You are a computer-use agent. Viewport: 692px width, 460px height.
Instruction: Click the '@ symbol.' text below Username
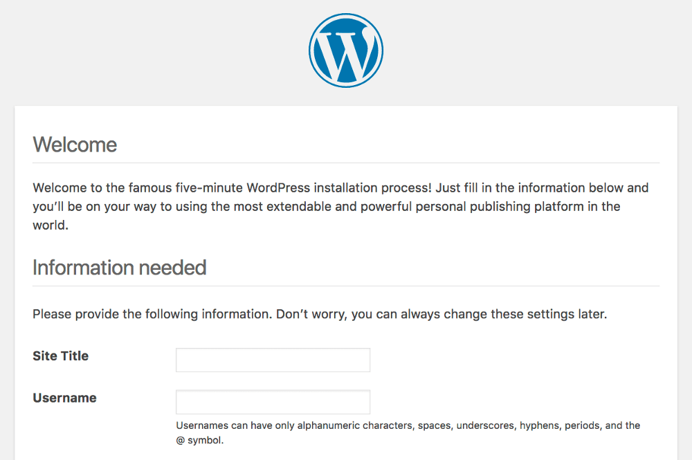(199, 440)
